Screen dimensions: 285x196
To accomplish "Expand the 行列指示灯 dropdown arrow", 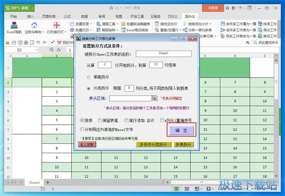I will pos(65,32).
